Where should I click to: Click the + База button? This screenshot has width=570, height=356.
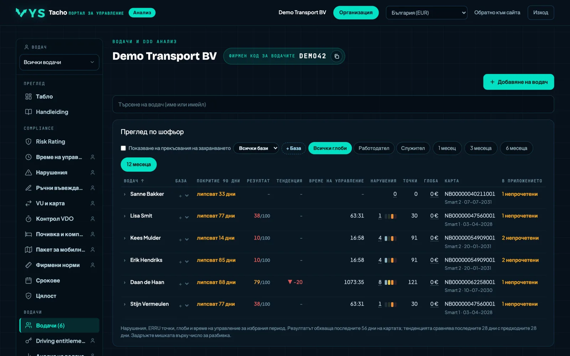[294, 148]
